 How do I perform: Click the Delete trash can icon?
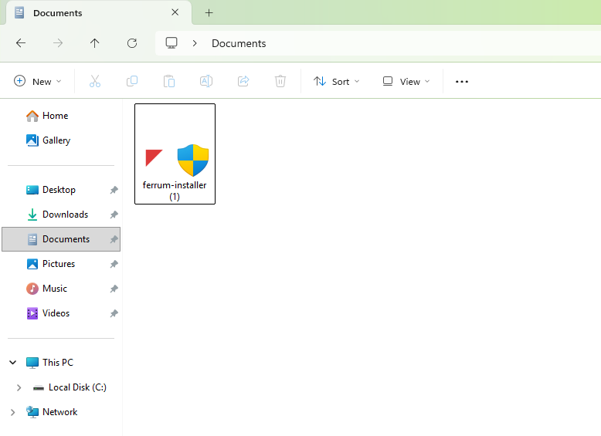tap(280, 81)
